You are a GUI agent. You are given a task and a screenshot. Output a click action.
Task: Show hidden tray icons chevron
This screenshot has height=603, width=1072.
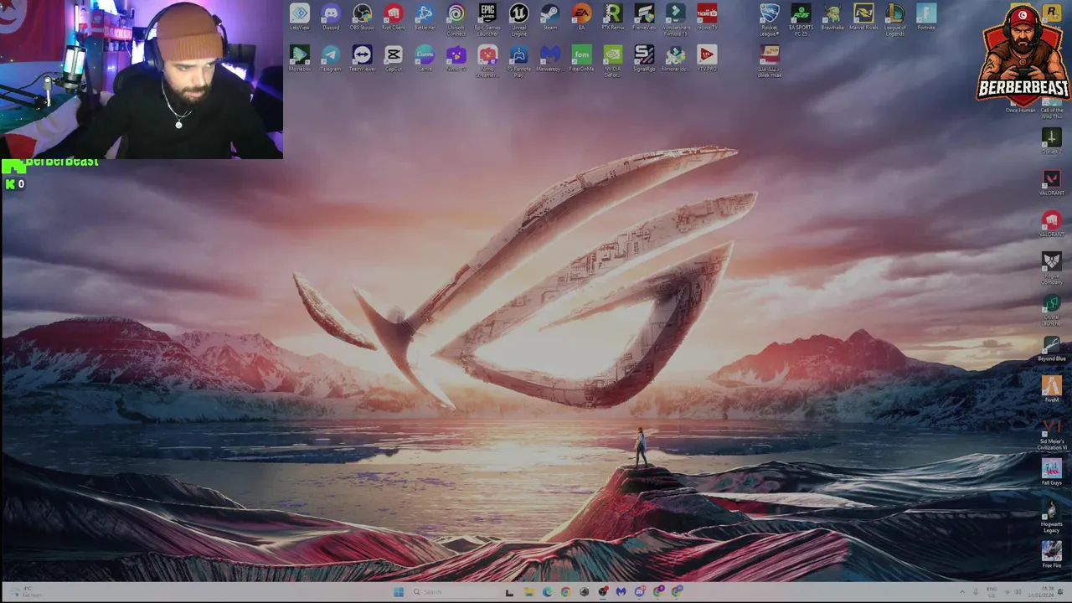(961, 592)
